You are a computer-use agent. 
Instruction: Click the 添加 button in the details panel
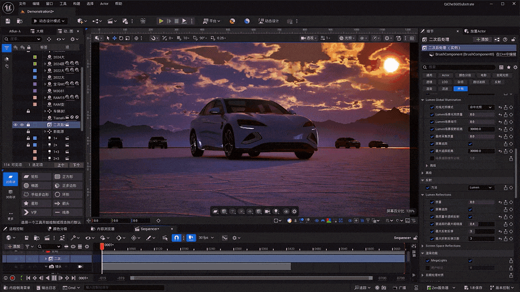click(482, 39)
